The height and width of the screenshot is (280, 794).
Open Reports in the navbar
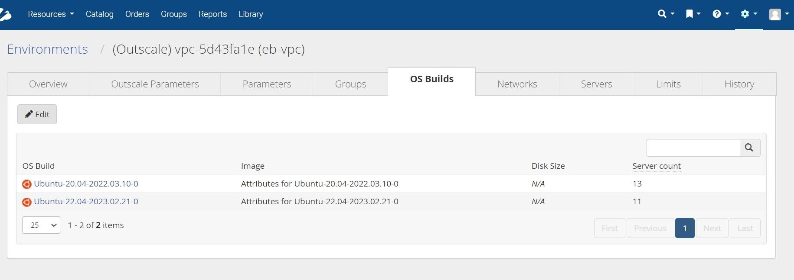coord(212,14)
